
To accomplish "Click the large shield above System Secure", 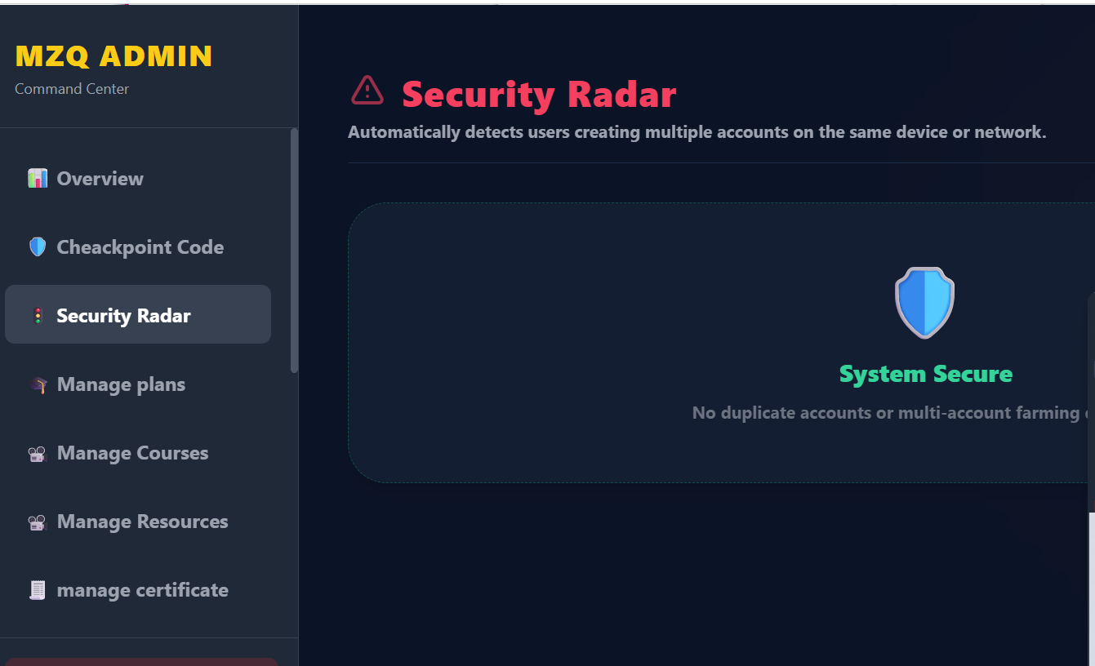I will tap(924, 303).
